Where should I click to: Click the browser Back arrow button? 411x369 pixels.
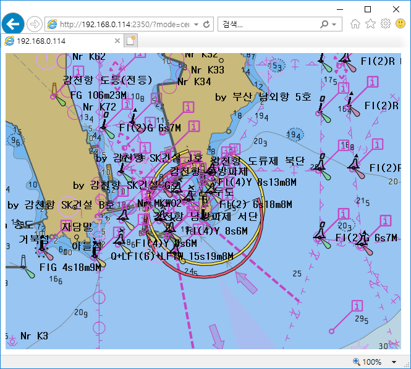(12, 24)
